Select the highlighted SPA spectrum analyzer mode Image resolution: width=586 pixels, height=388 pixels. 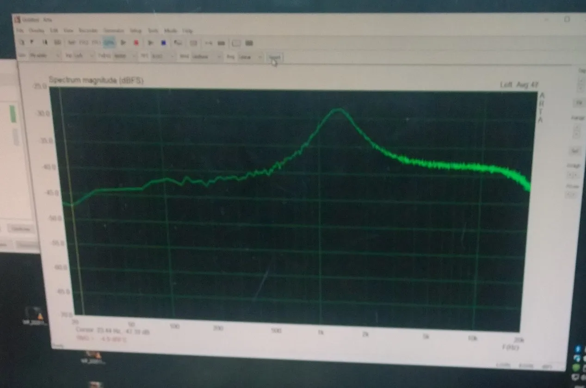pyautogui.click(x=109, y=43)
